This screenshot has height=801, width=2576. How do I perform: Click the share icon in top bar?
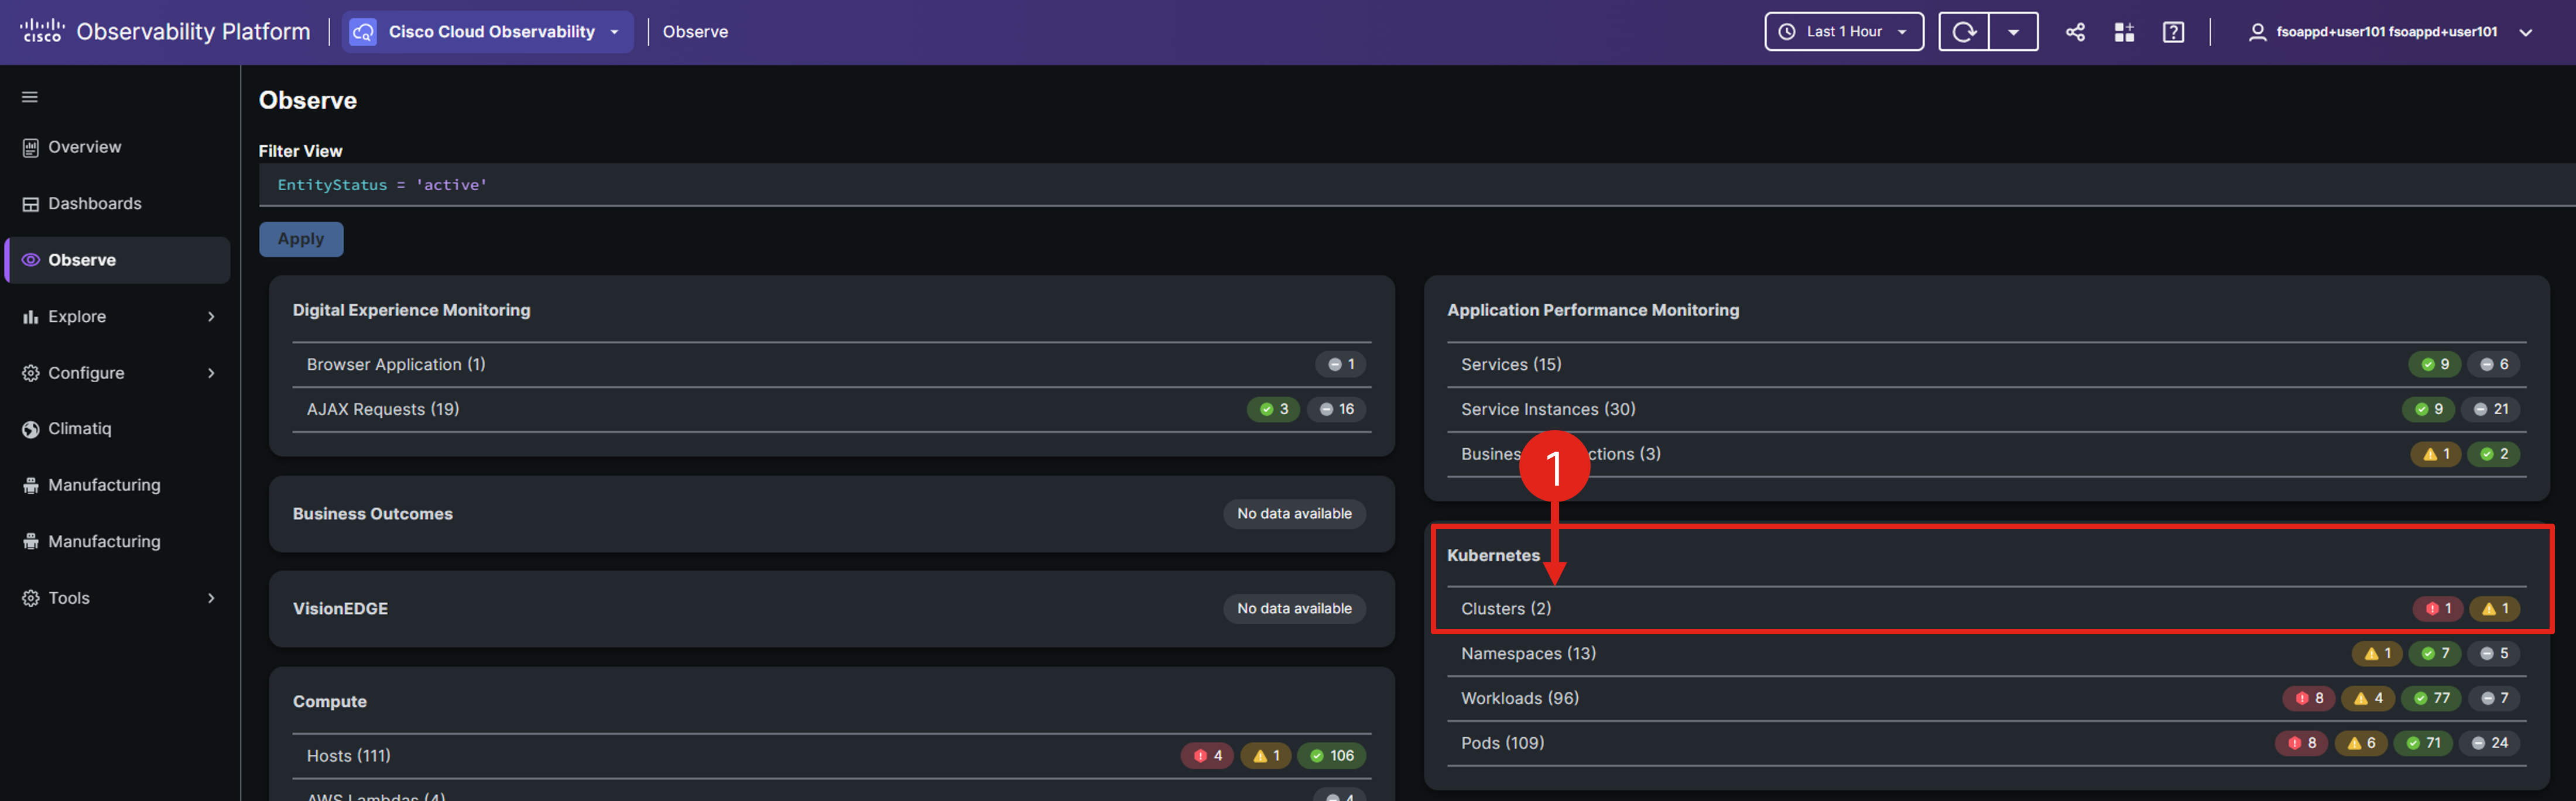(x=2075, y=32)
